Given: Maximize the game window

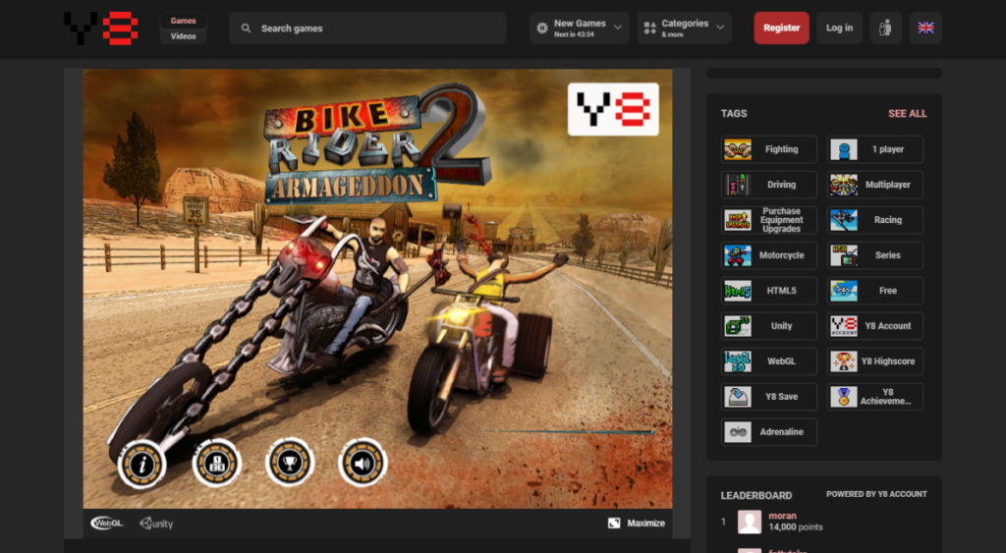Looking at the screenshot, I should (x=637, y=523).
